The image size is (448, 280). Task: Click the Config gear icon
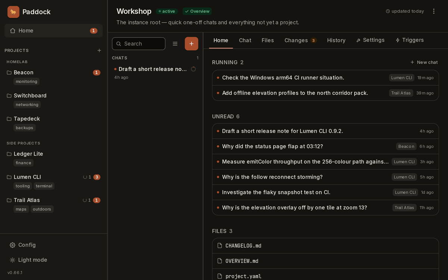coord(12,245)
